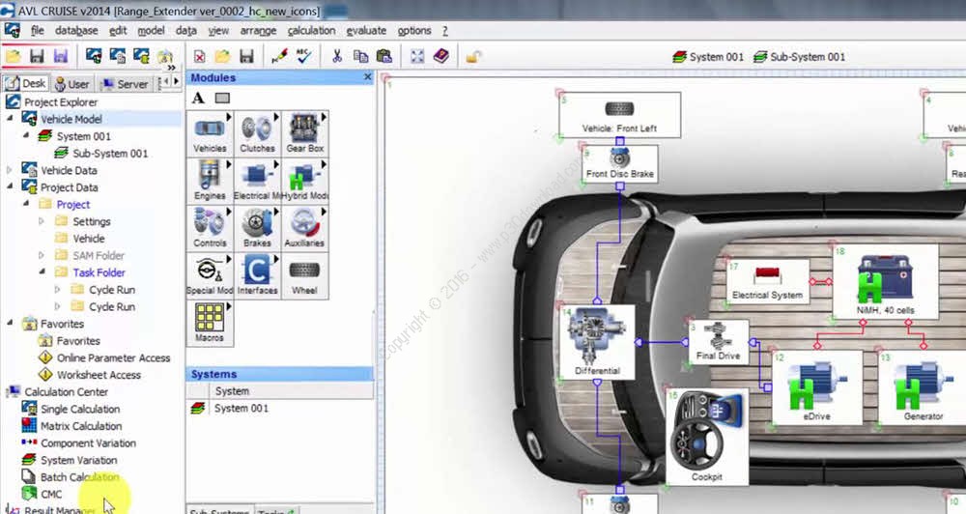966x514 pixels.
Task: Select Sub-System 001 in project tree
Action: click(x=110, y=153)
